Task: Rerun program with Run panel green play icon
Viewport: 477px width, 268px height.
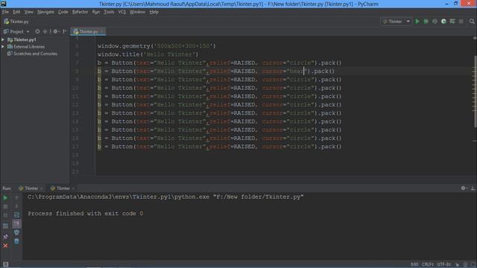Action: pyautogui.click(x=5, y=198)
